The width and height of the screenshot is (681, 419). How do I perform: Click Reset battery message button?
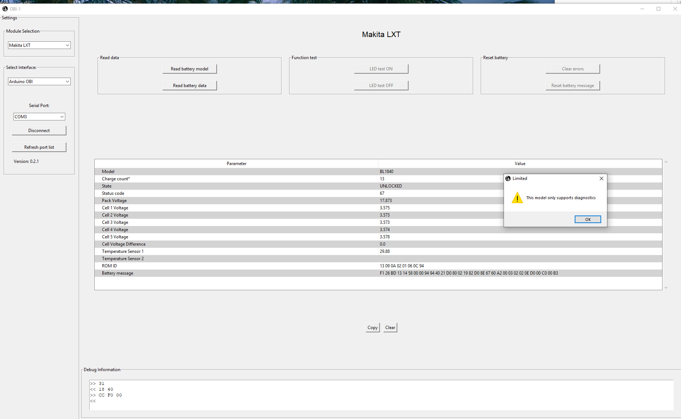[573, 86]
